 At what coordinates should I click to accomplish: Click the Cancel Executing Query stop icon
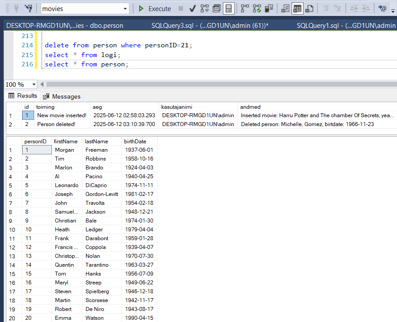tap(181, 8)
